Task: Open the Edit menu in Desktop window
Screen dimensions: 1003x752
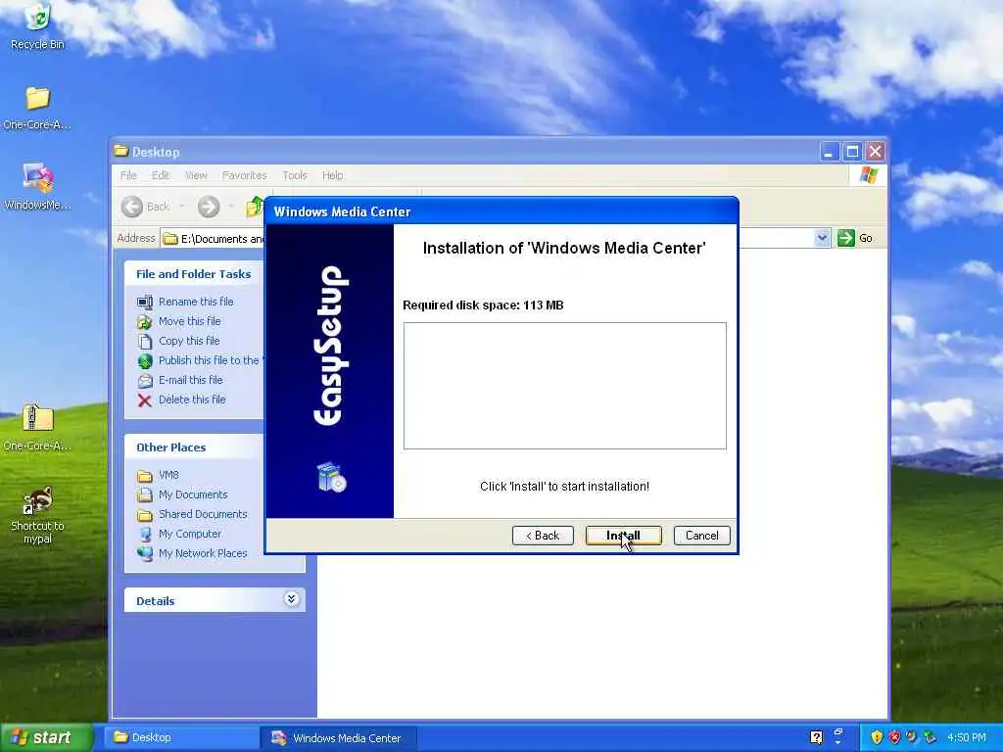Action: click(x=160, y=175)
